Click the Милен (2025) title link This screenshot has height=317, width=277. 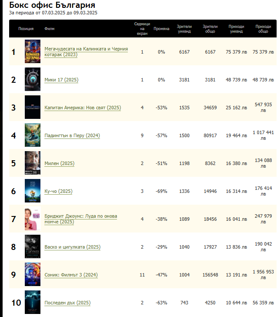pos(60,163)
